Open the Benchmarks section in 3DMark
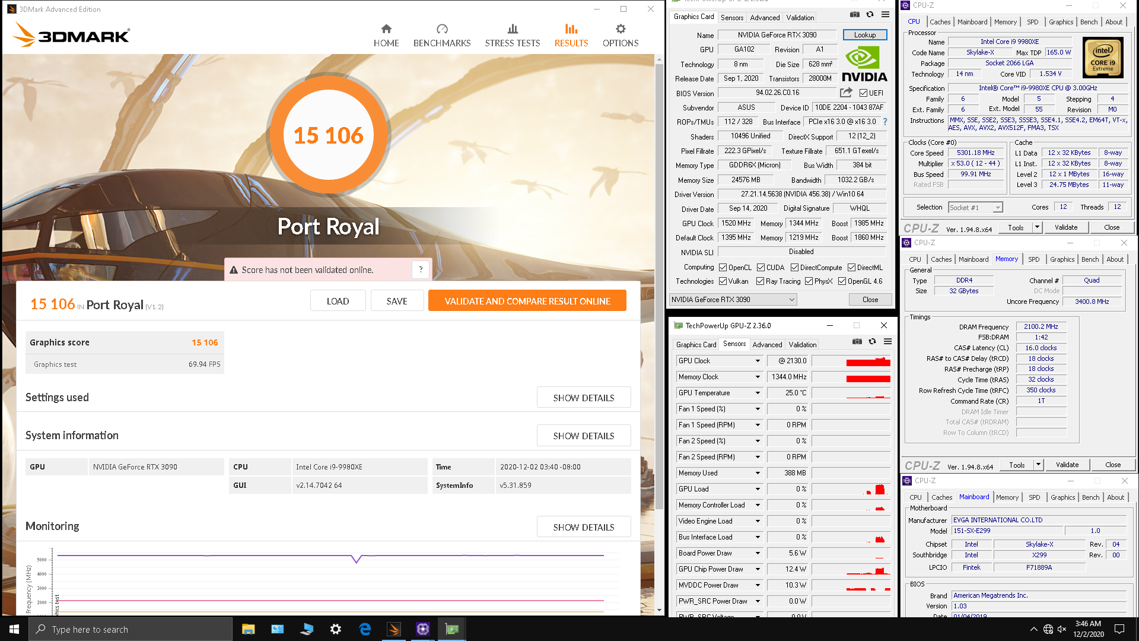Screen dimensions: 1139x641 click(x=442, y=36)
